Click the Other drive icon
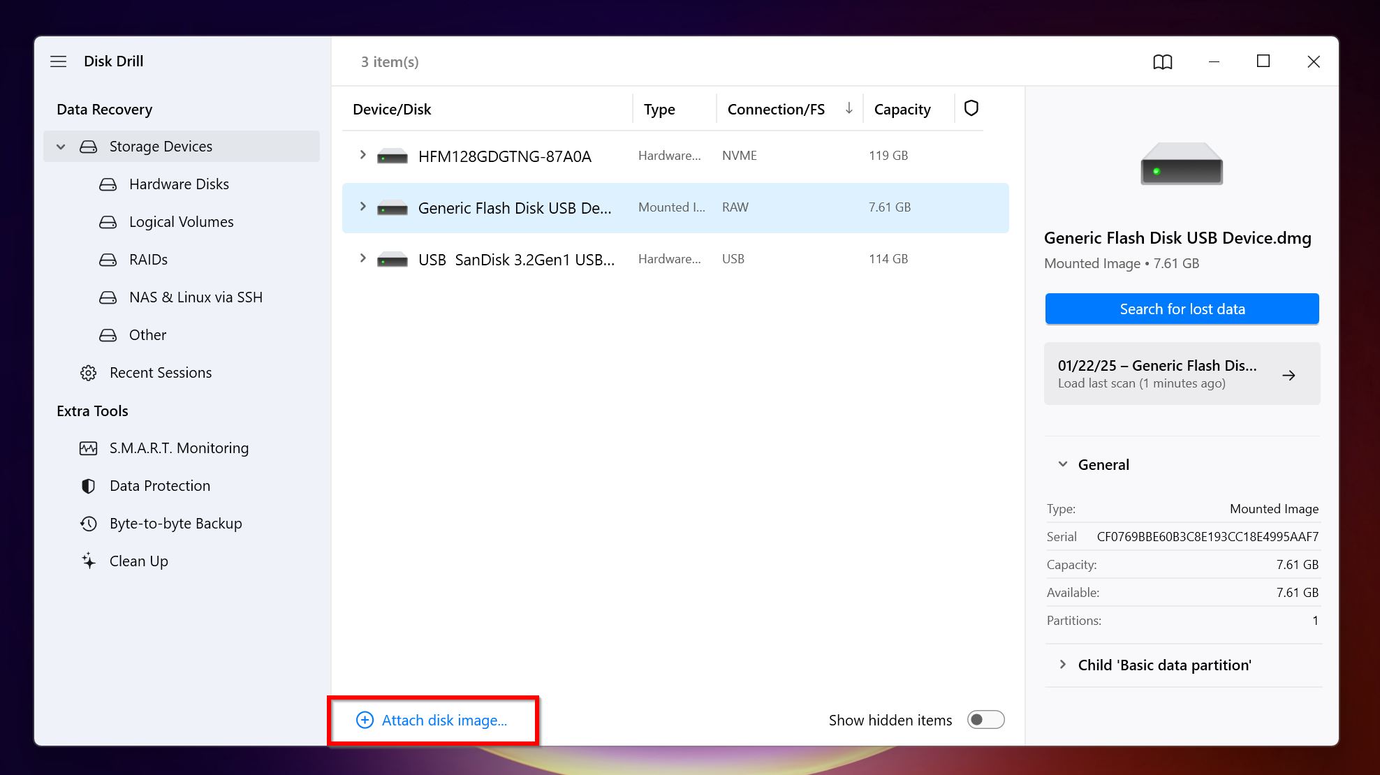 click(108, 335)
